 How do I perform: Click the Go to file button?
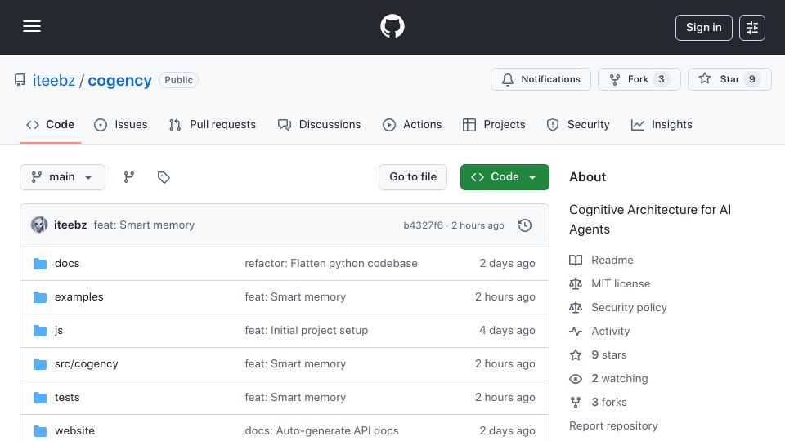point(413,177)
